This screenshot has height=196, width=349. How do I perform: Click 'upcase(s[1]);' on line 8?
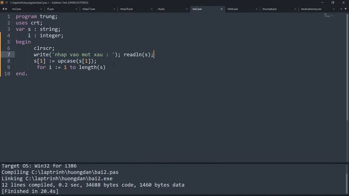pyautogui.click(x=77, y=61)
